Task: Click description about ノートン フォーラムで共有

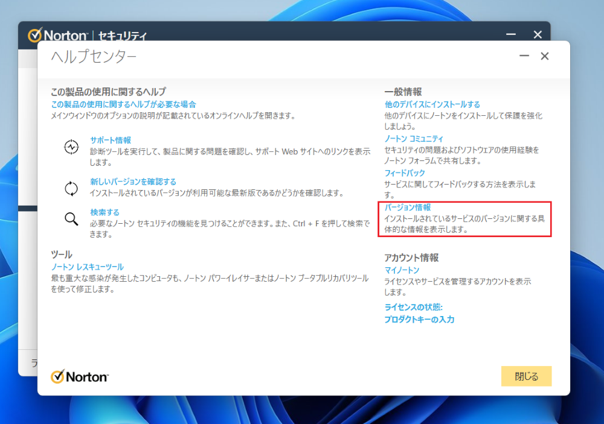Action: click(461, 155)
